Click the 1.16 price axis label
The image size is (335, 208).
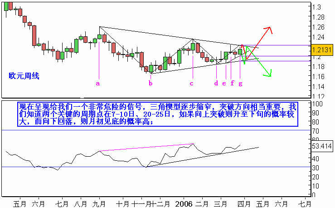(318, 77)
